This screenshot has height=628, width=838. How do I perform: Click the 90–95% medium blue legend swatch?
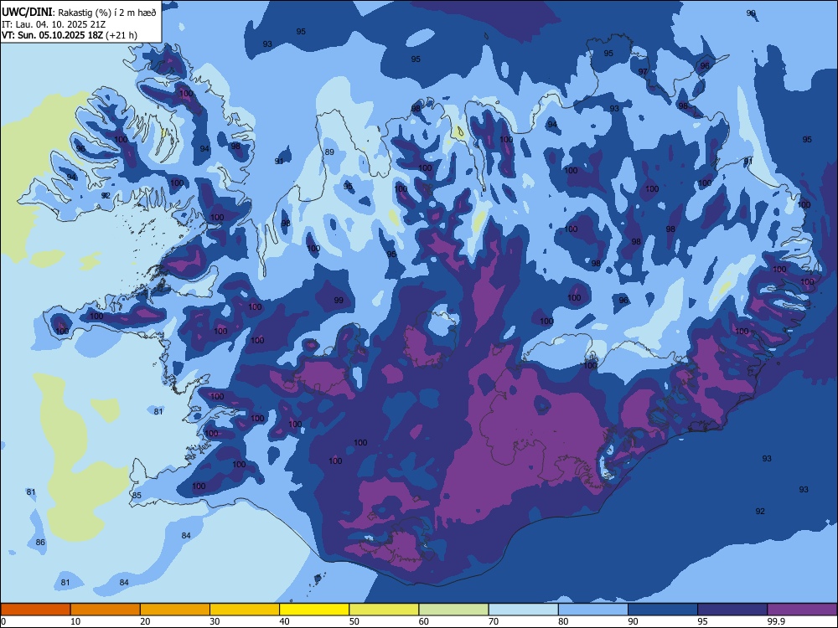663,610
